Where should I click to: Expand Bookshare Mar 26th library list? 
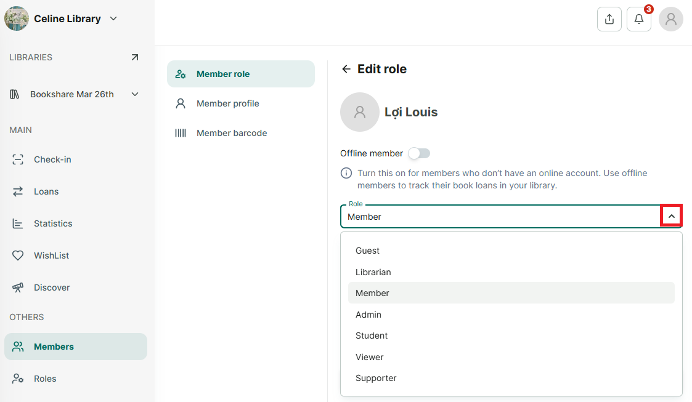[135, 94]
